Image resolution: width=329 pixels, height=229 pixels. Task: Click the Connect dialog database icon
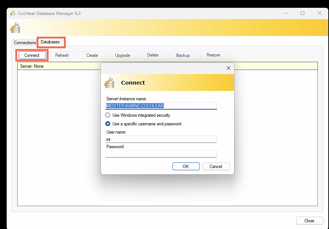[109, 82]
